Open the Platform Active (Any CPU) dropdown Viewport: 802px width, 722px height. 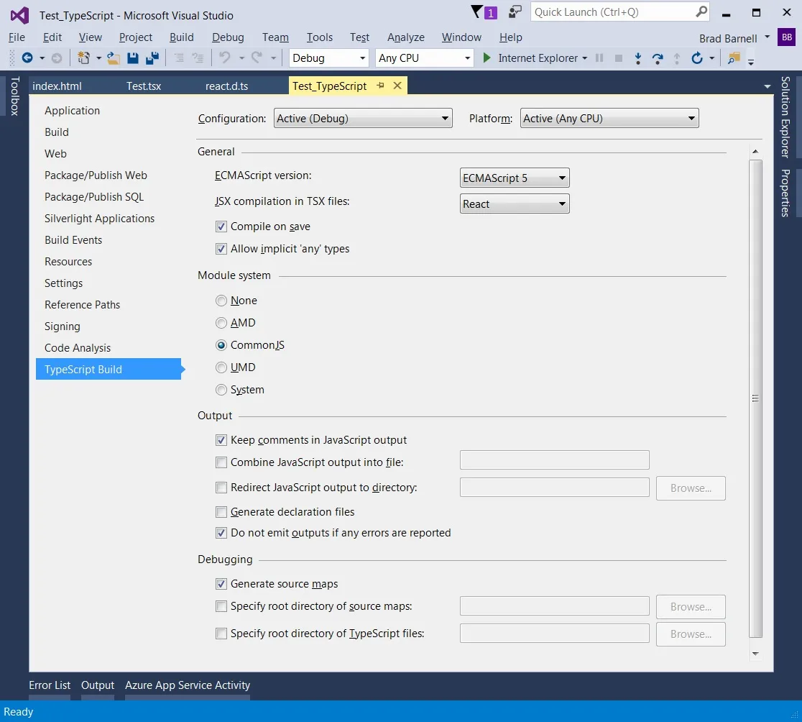(x=609, y=118)
